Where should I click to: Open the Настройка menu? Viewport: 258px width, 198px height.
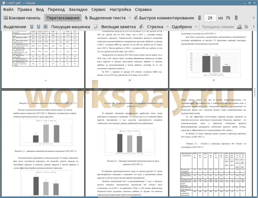click(120, 10)
